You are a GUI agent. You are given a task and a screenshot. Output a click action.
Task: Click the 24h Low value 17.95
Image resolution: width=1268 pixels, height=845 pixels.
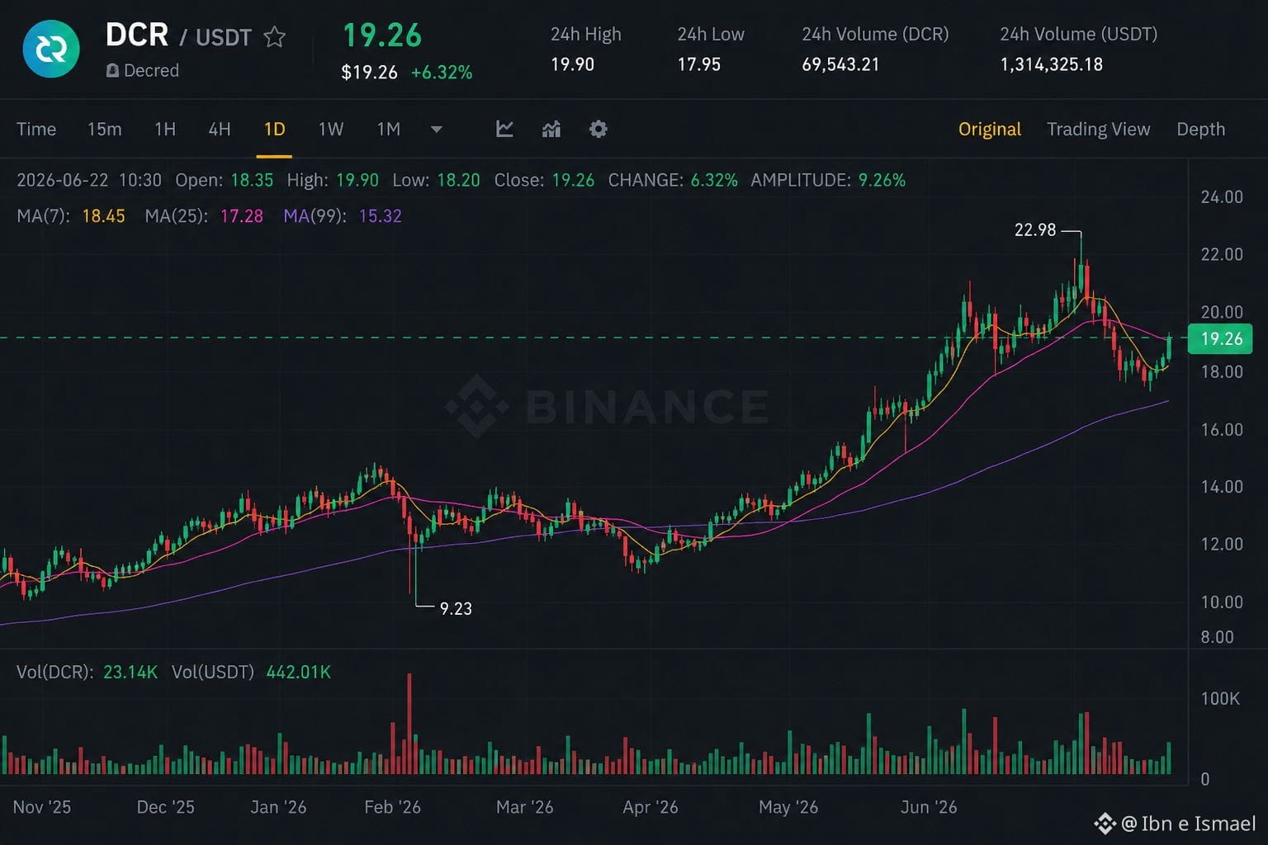[x=699, y=64]
